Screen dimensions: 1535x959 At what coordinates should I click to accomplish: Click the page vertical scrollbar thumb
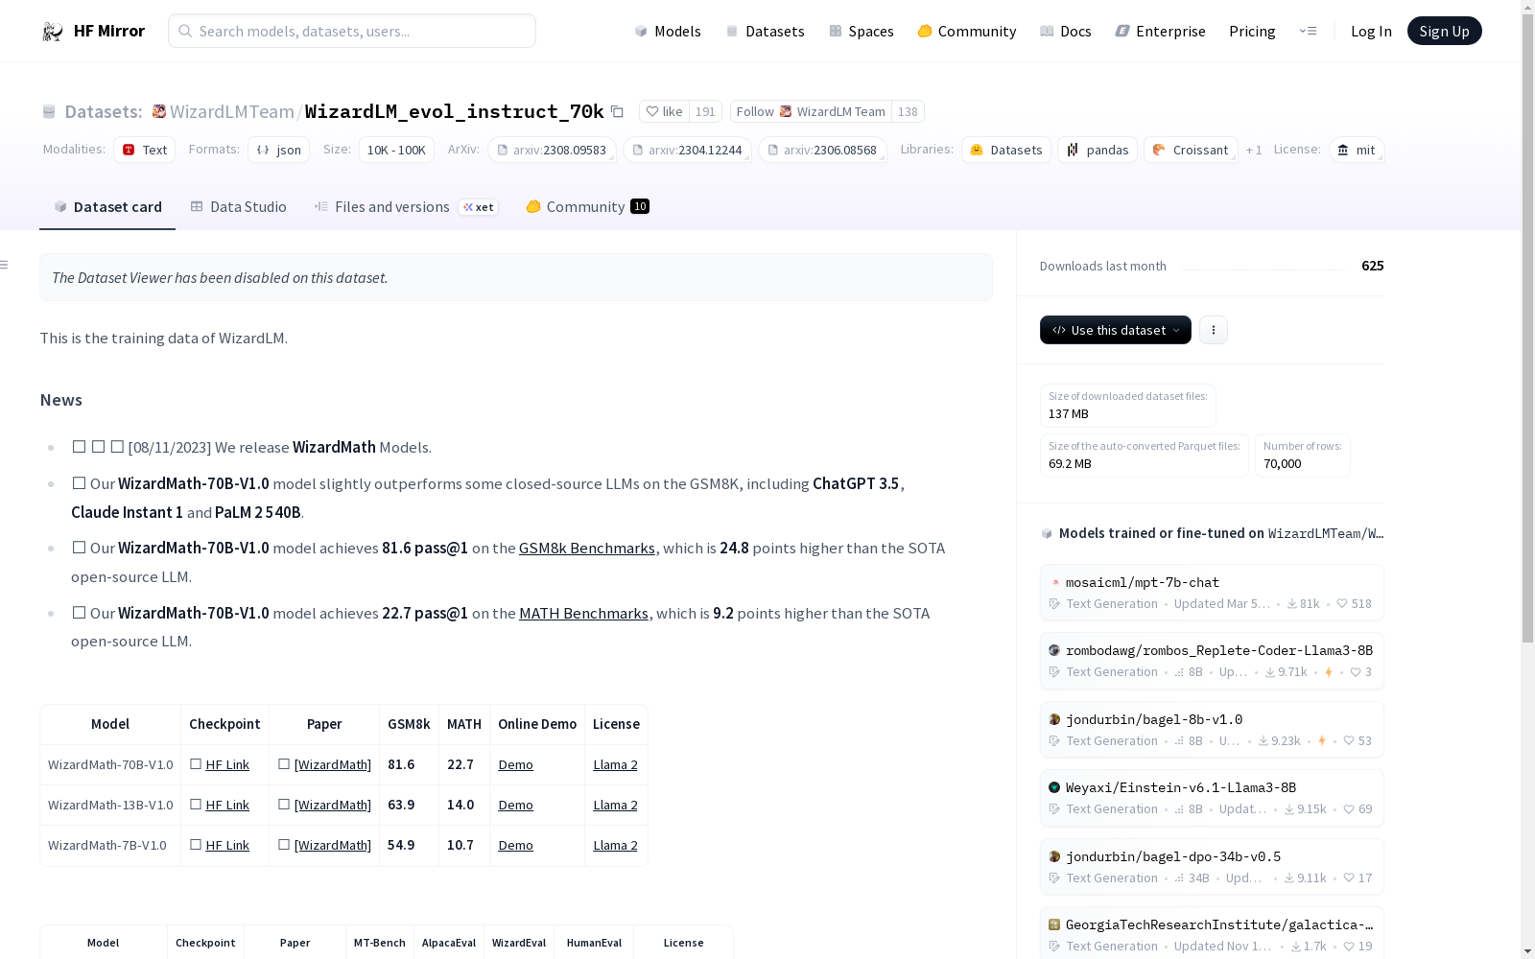pyautogui.click(x=1527, y=330)
